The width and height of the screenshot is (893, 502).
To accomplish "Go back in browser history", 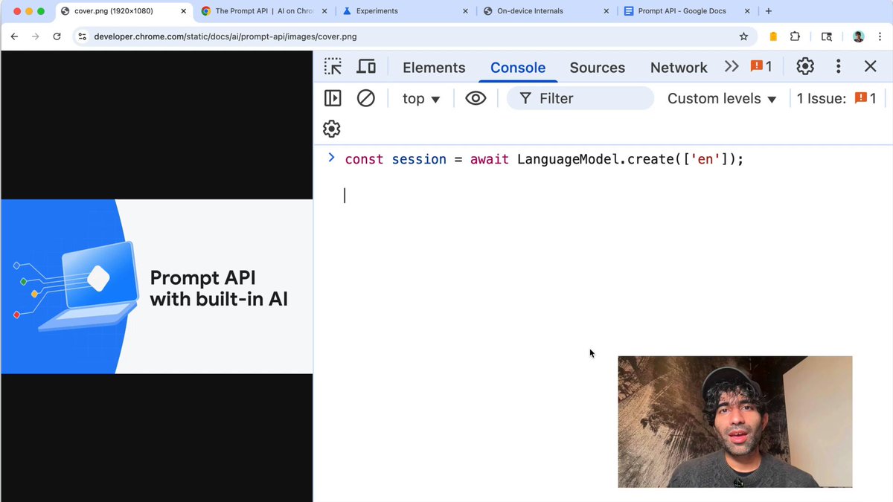I will [14, 36].
